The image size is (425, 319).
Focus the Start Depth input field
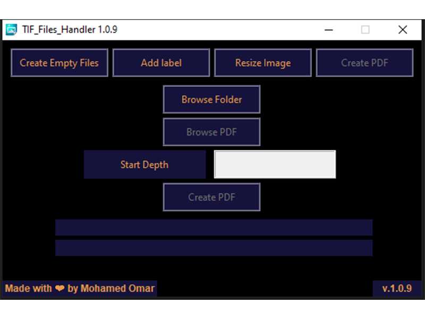[x=275, y=165]
